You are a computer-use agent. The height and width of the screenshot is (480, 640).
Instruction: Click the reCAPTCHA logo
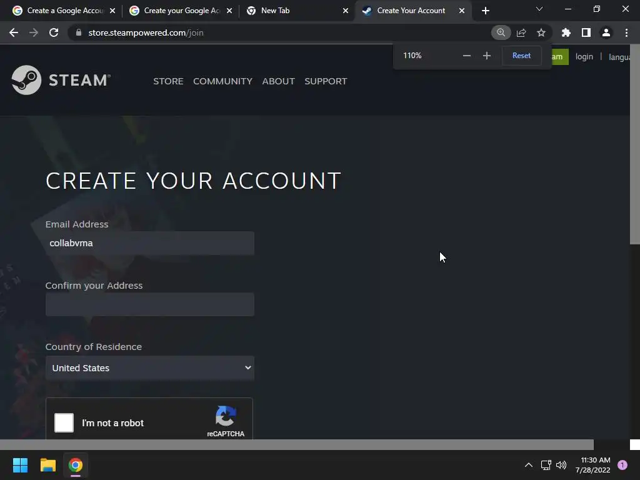tap(226, 416)
